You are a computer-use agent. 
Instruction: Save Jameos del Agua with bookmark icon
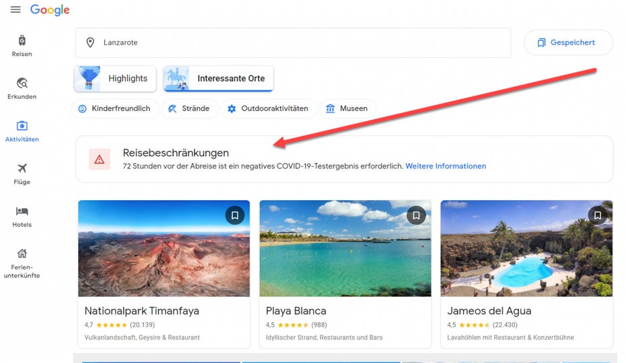click(x=598, y=216)
